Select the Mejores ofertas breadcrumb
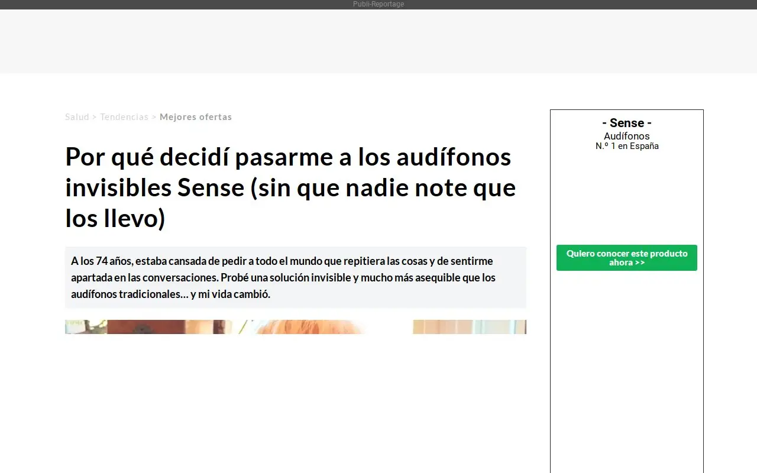Image resolution: width=757 pixels, height=473 pixels. [x=196, y=117]
